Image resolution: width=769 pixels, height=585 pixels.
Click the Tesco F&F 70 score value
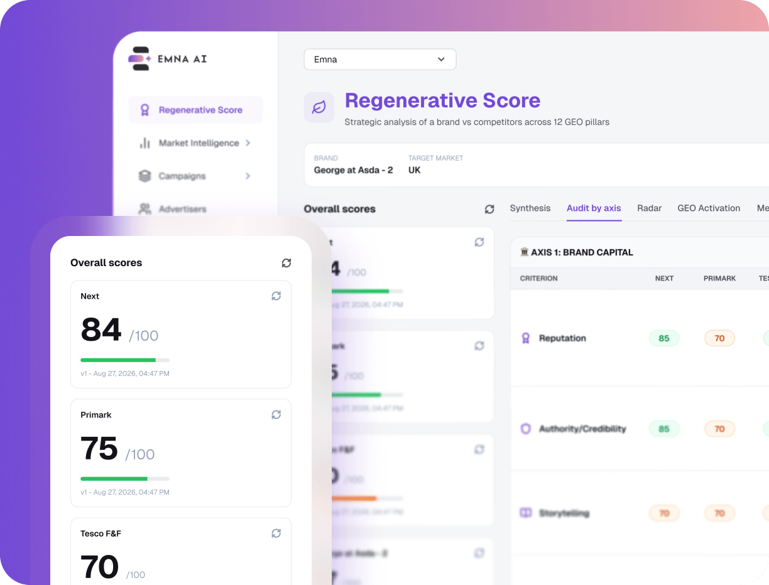click(100, 567)
